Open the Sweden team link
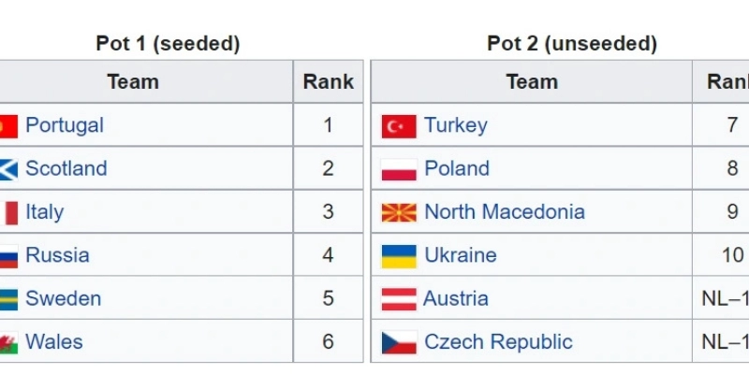 [63, 298]
